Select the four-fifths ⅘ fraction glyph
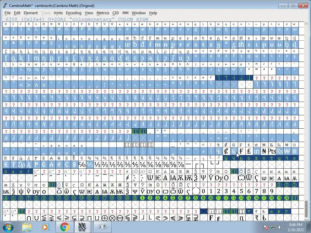Screen dimensions: 311x233 [x=135, y=165]
